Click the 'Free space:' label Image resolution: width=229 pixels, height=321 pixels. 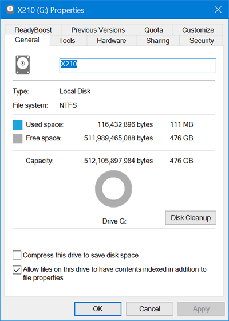pos(44,138)
